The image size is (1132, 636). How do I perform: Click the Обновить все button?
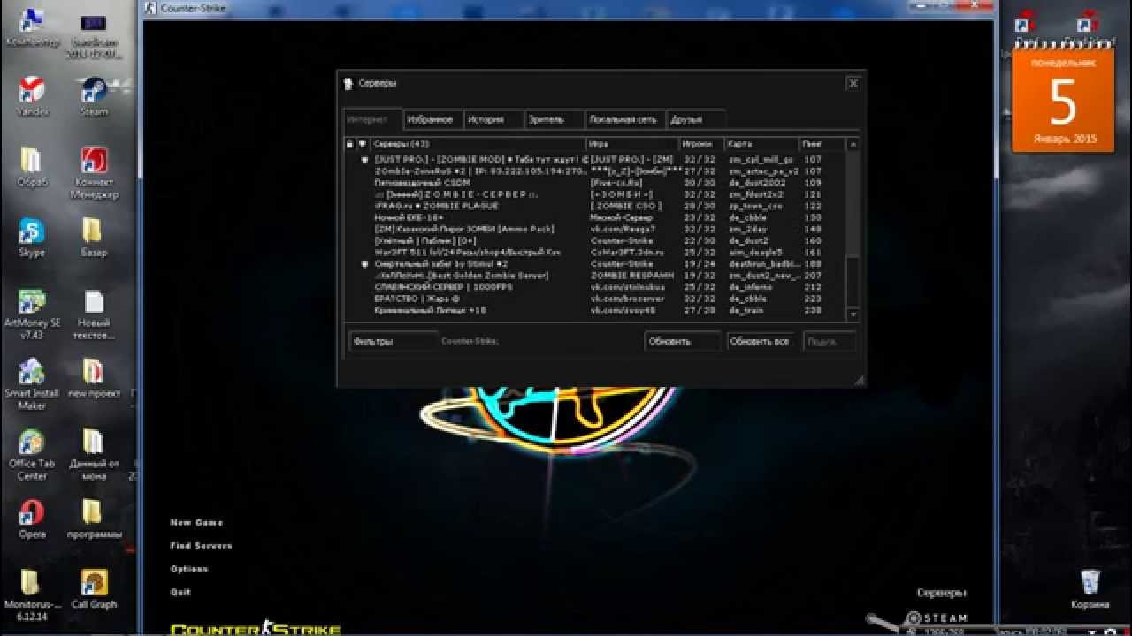point(762,341)
